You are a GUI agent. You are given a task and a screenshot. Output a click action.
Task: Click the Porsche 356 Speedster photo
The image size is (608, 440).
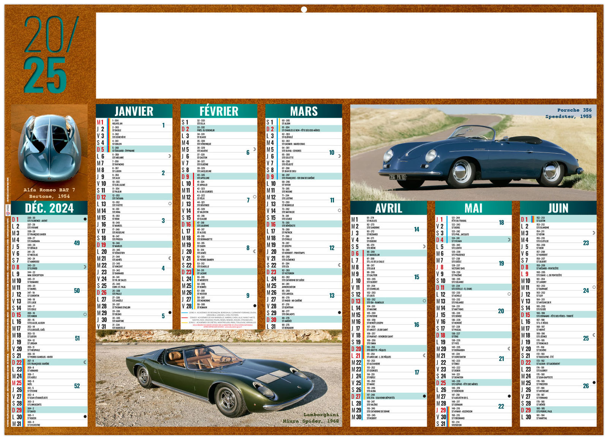click(x=473, y=153)
